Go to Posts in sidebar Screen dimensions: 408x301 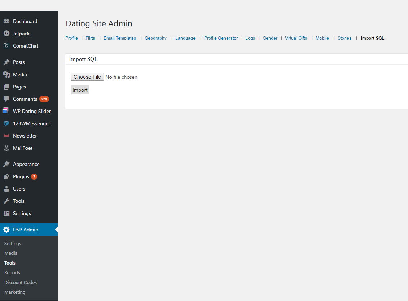tap(19, 62)
